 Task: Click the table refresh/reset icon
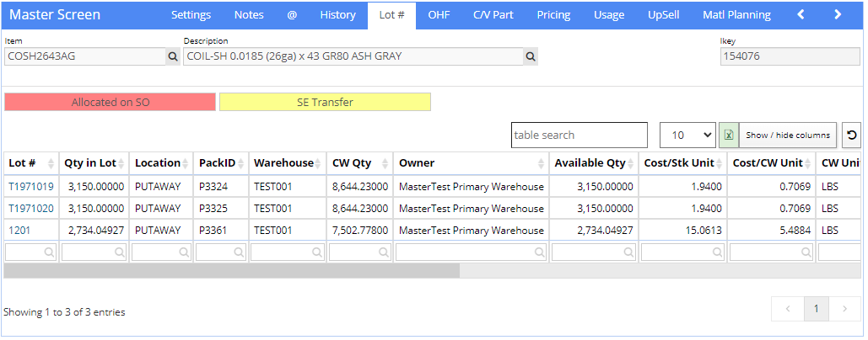tap(852, 135)
